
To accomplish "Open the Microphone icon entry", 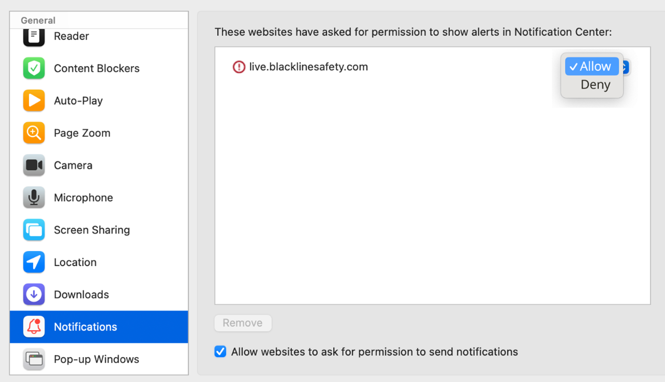I will [34, 197].
